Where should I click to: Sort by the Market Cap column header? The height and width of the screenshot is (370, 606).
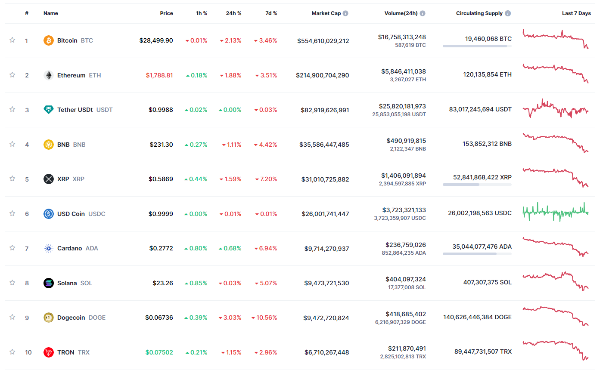(326, 13)
